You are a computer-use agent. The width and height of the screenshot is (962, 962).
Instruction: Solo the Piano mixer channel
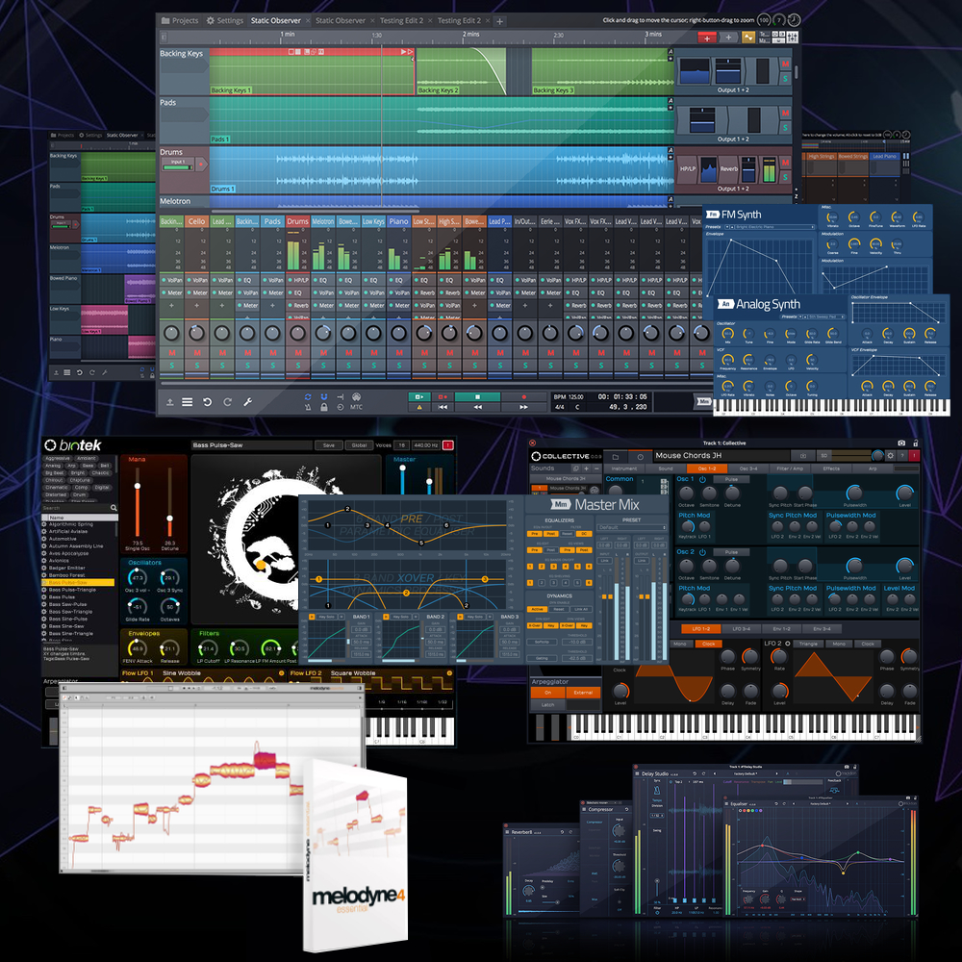pos(399,365)
